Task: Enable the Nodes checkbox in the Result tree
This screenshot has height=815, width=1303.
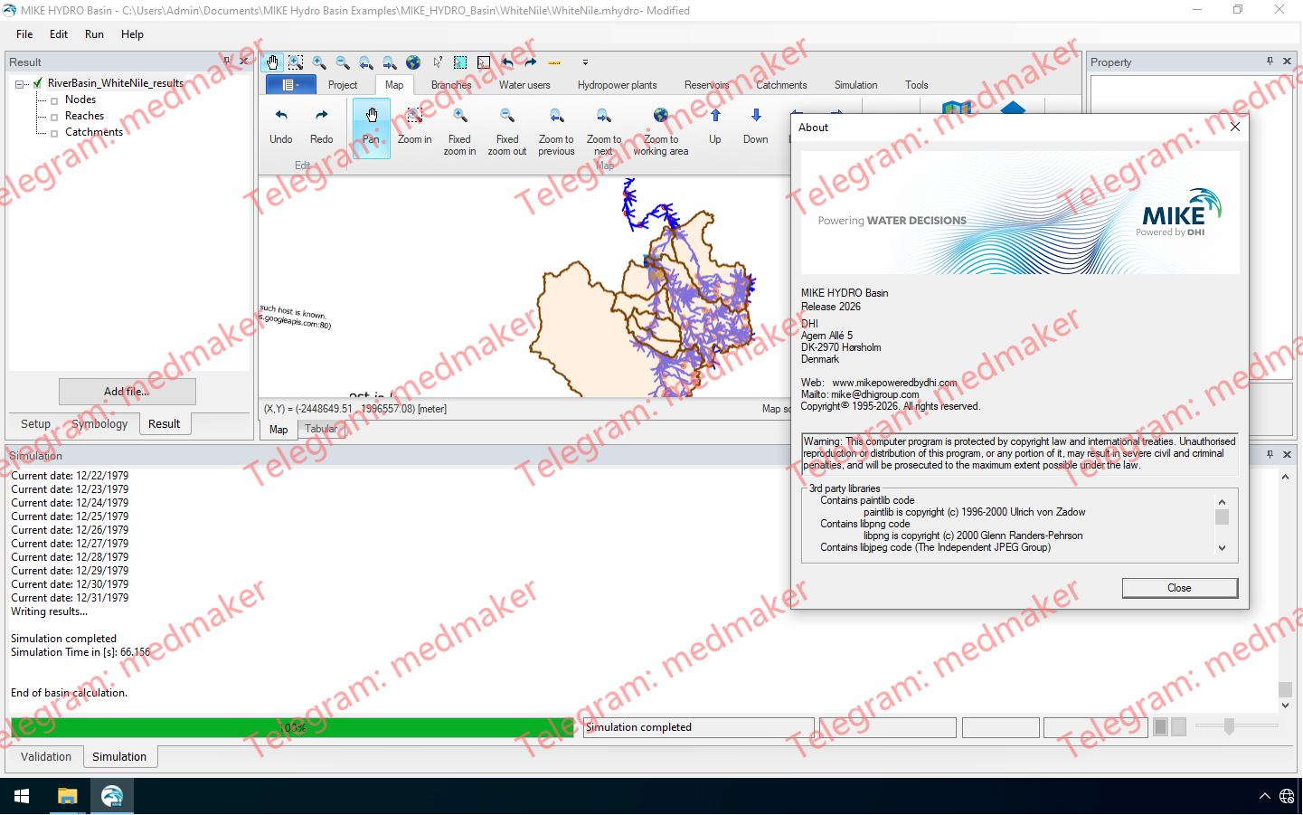Action: [x=54, y=100]
